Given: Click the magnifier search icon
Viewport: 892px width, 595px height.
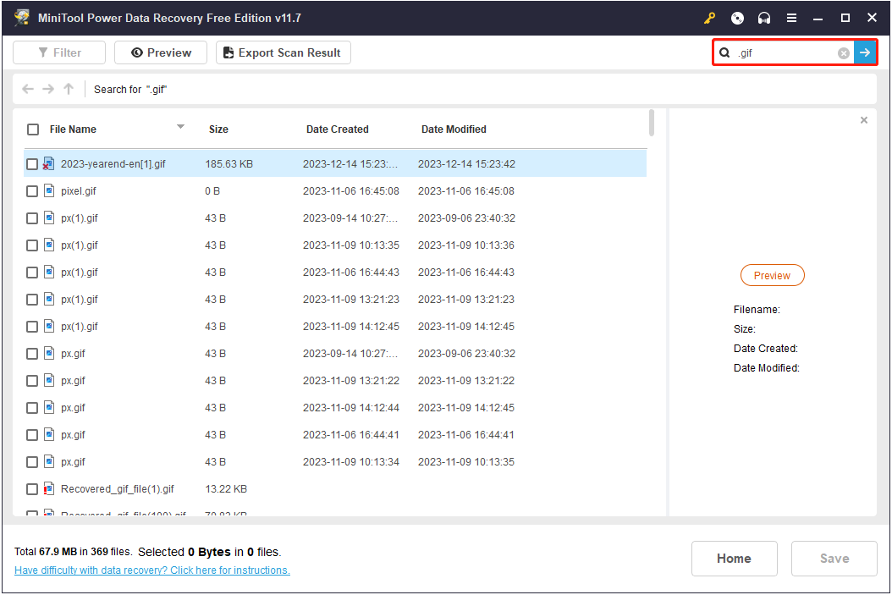Looking at the screenshot, I should 724,53.
